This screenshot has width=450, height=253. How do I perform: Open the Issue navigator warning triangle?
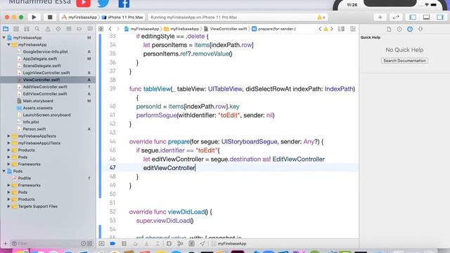[48, 29]
